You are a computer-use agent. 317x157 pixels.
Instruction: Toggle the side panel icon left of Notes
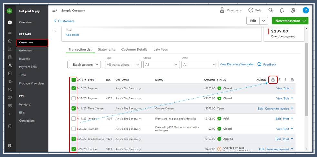pyautogui.click(x=55, y=31)
